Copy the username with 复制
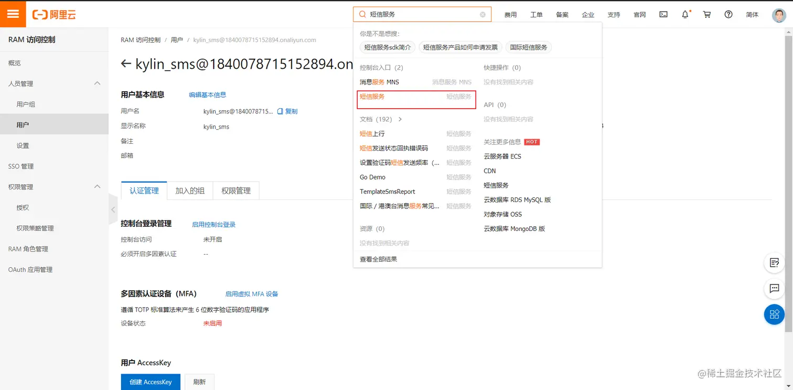Image resolution: width=793 pixels, height=390 pixels. 287,111
